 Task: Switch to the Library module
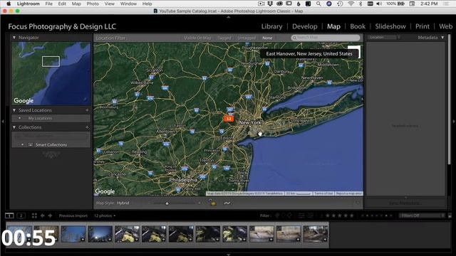click(271, 26)
